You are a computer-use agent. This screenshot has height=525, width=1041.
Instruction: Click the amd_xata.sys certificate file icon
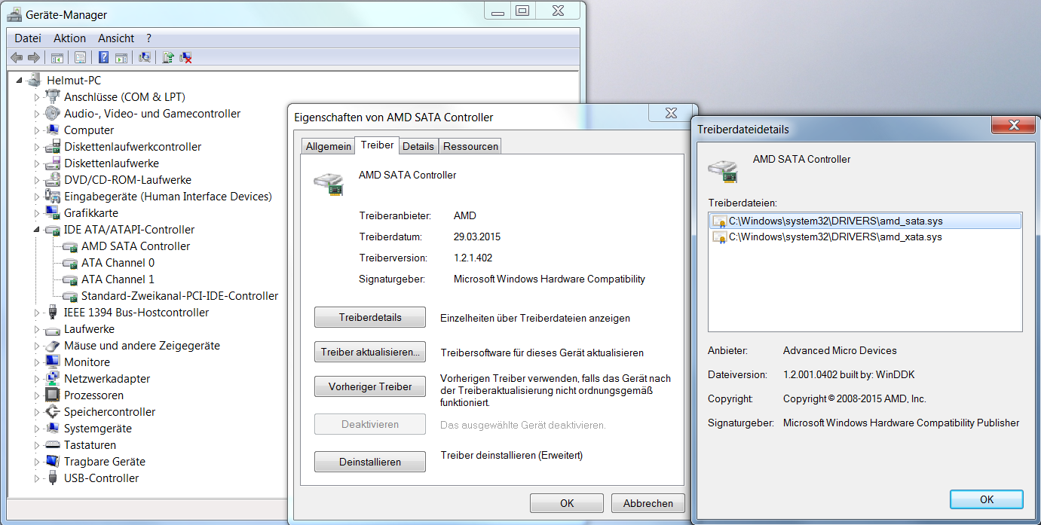coord(719,237)
